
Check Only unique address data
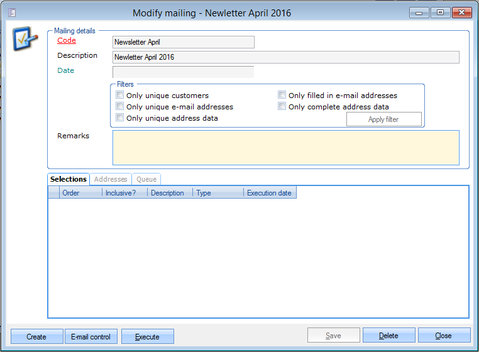pyautogui.click(x=120, y=118)
